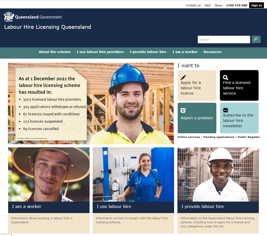Screen dimensions: 267x236
Task: Open the Contact us link
Action: tap(193, 5)
